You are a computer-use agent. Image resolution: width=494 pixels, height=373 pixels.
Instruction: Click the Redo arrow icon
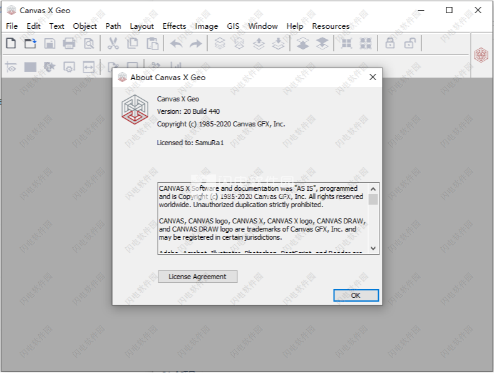pos(195,43)
